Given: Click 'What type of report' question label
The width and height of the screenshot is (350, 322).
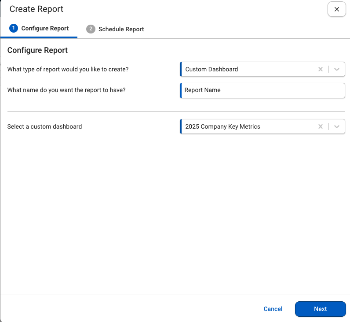Looking at the screenshot, I should coord(68,69).
